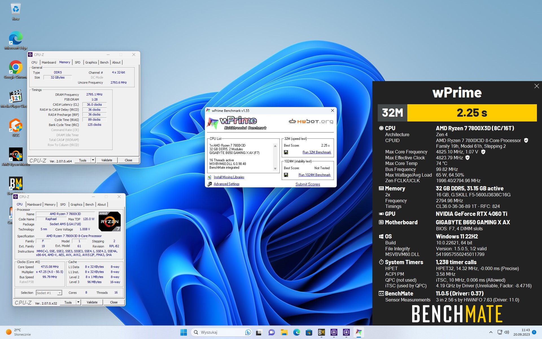Open the Bench tab in the lower CPU-Z window

[x=89, y=205]
